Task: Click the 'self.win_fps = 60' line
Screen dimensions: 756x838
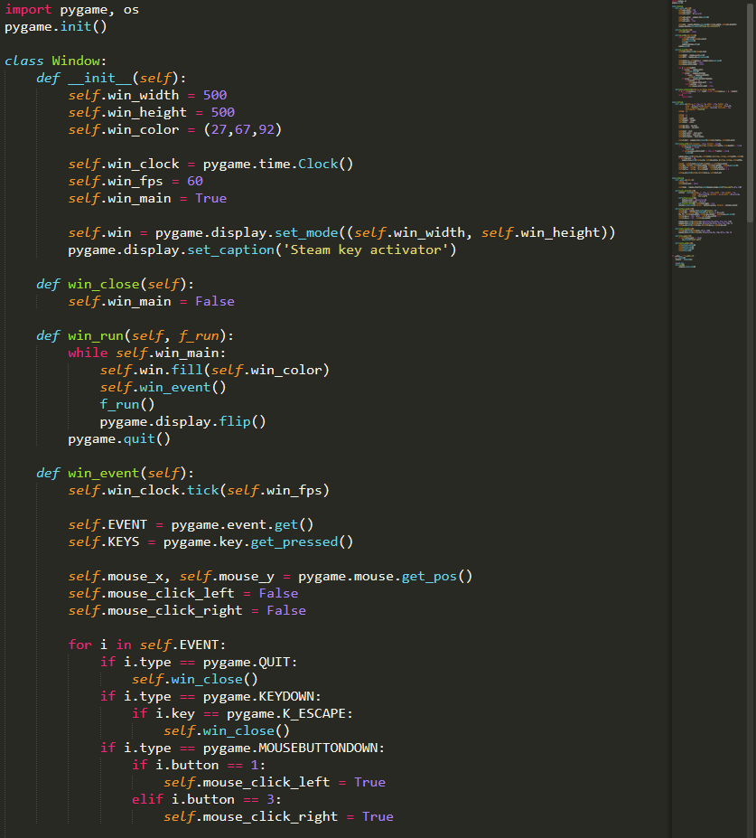Action: tap(135, 181)
